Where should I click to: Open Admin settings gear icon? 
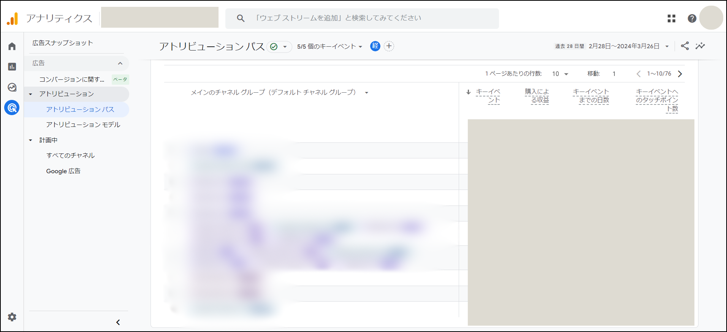tap(12, 317)
